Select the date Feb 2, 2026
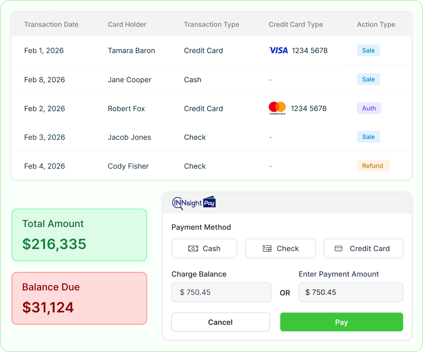Viewport: 423px width, 352px height. point(45,109)
